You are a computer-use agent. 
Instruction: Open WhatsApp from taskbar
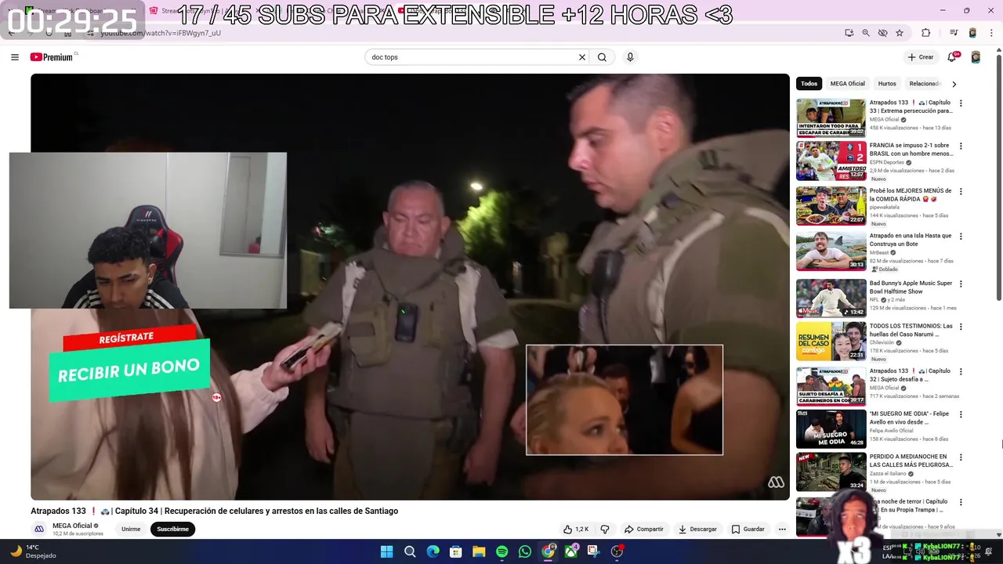[x=525, y=552]
